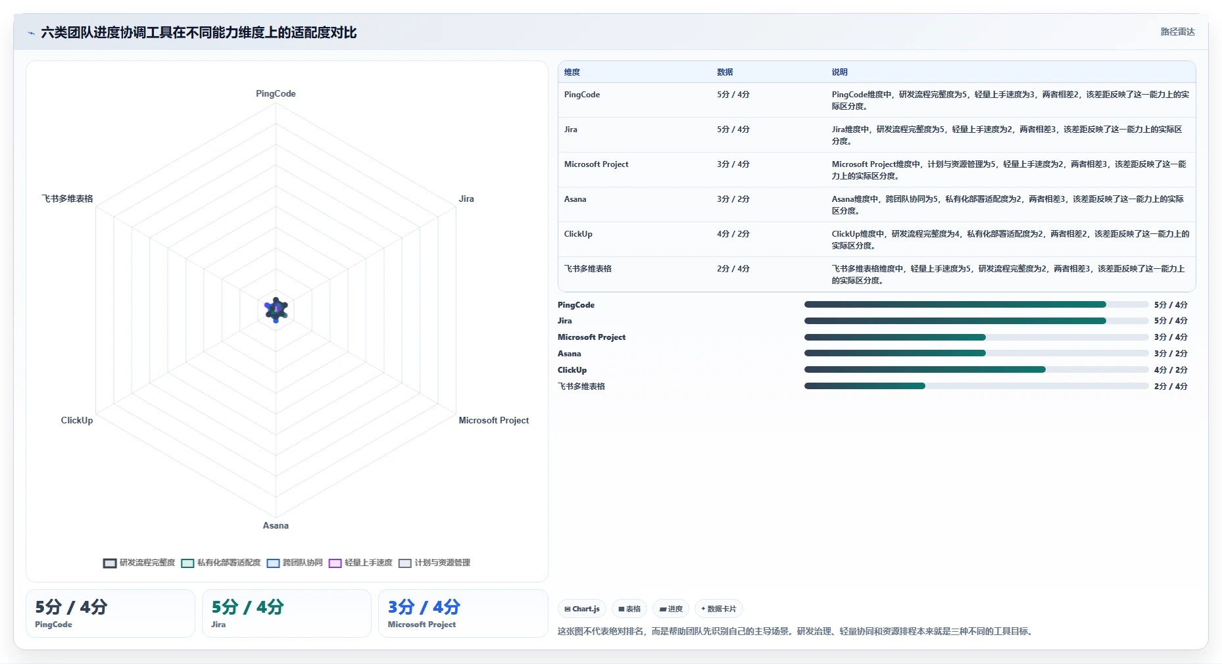Click the 3分 / 2分 value in Asana table row
The height and width of the screenshot is (664, 1222).
tap(733, 199)
